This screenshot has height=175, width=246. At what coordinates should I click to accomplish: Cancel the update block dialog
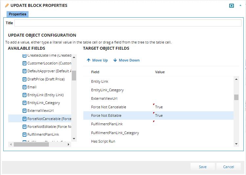click(228, 167)
